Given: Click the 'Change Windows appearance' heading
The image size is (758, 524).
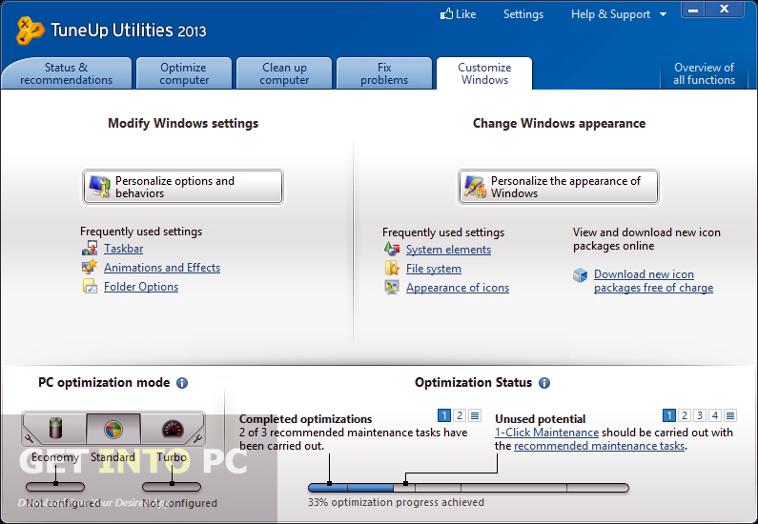Looking at the screenshot, I should click(559, 124).
